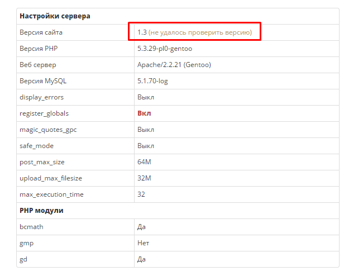Click the 'Настройки сервера' table header

[55, 16]
